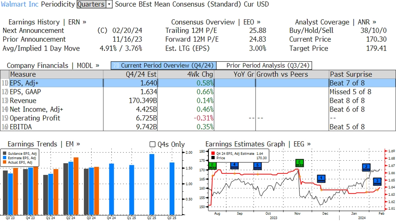Click the Q2'25 estimate bar in Earnings Trends
396x222 pixels.
tap(152, 184)
